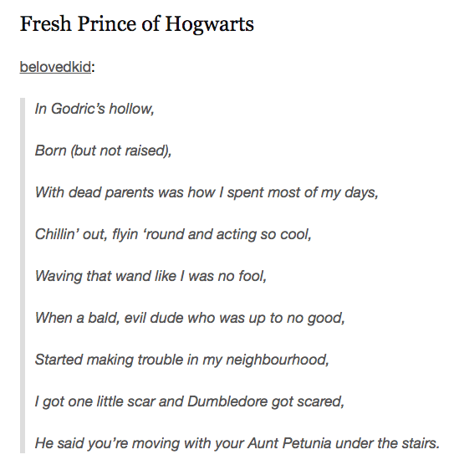Viewport: 449px width, 470px height.
Task: Click the Fresh Prince of Hogwarts title
Action: 137,24
